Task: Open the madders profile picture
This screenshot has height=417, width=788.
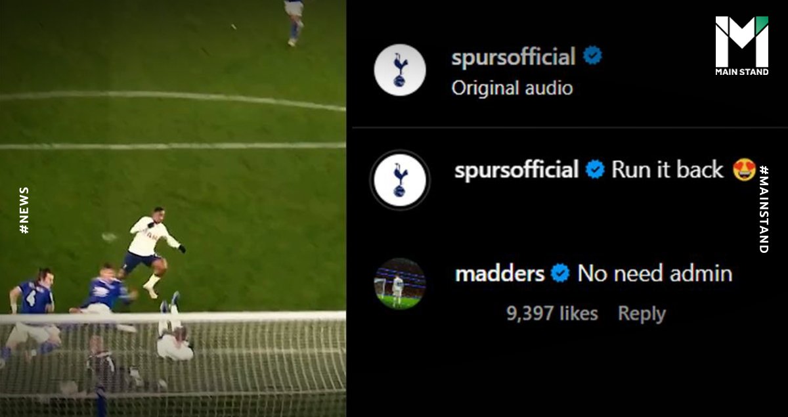Action: 400,283
